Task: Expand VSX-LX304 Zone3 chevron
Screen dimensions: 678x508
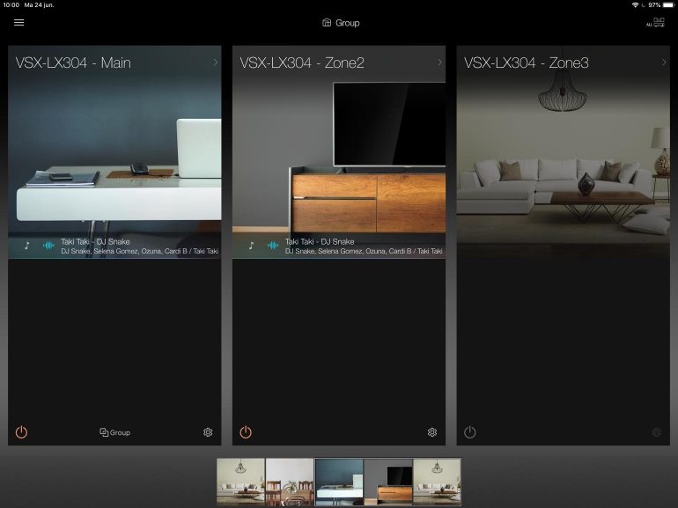Action: pyautogui.click(x=662, y=63)
